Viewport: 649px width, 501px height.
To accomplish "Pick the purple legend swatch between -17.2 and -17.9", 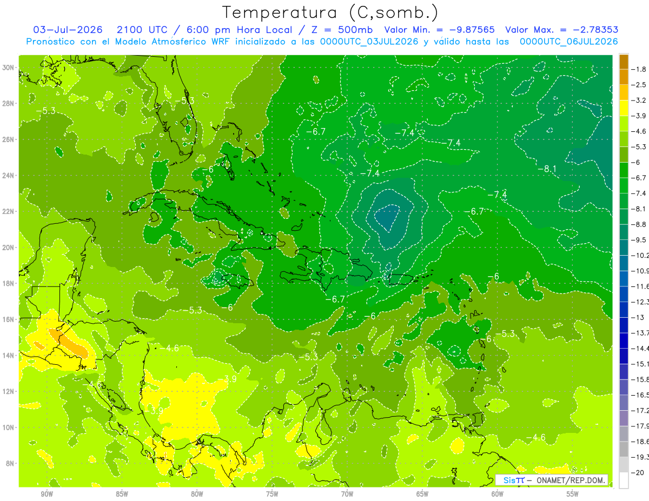I will [x=624, y=417].
